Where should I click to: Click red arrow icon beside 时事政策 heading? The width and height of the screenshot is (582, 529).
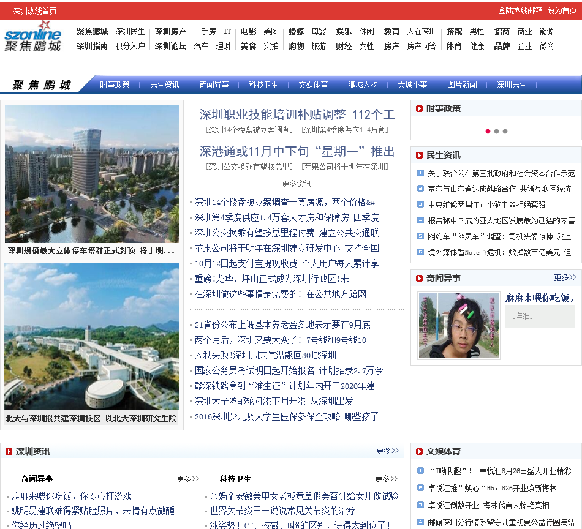coord(420,109)
